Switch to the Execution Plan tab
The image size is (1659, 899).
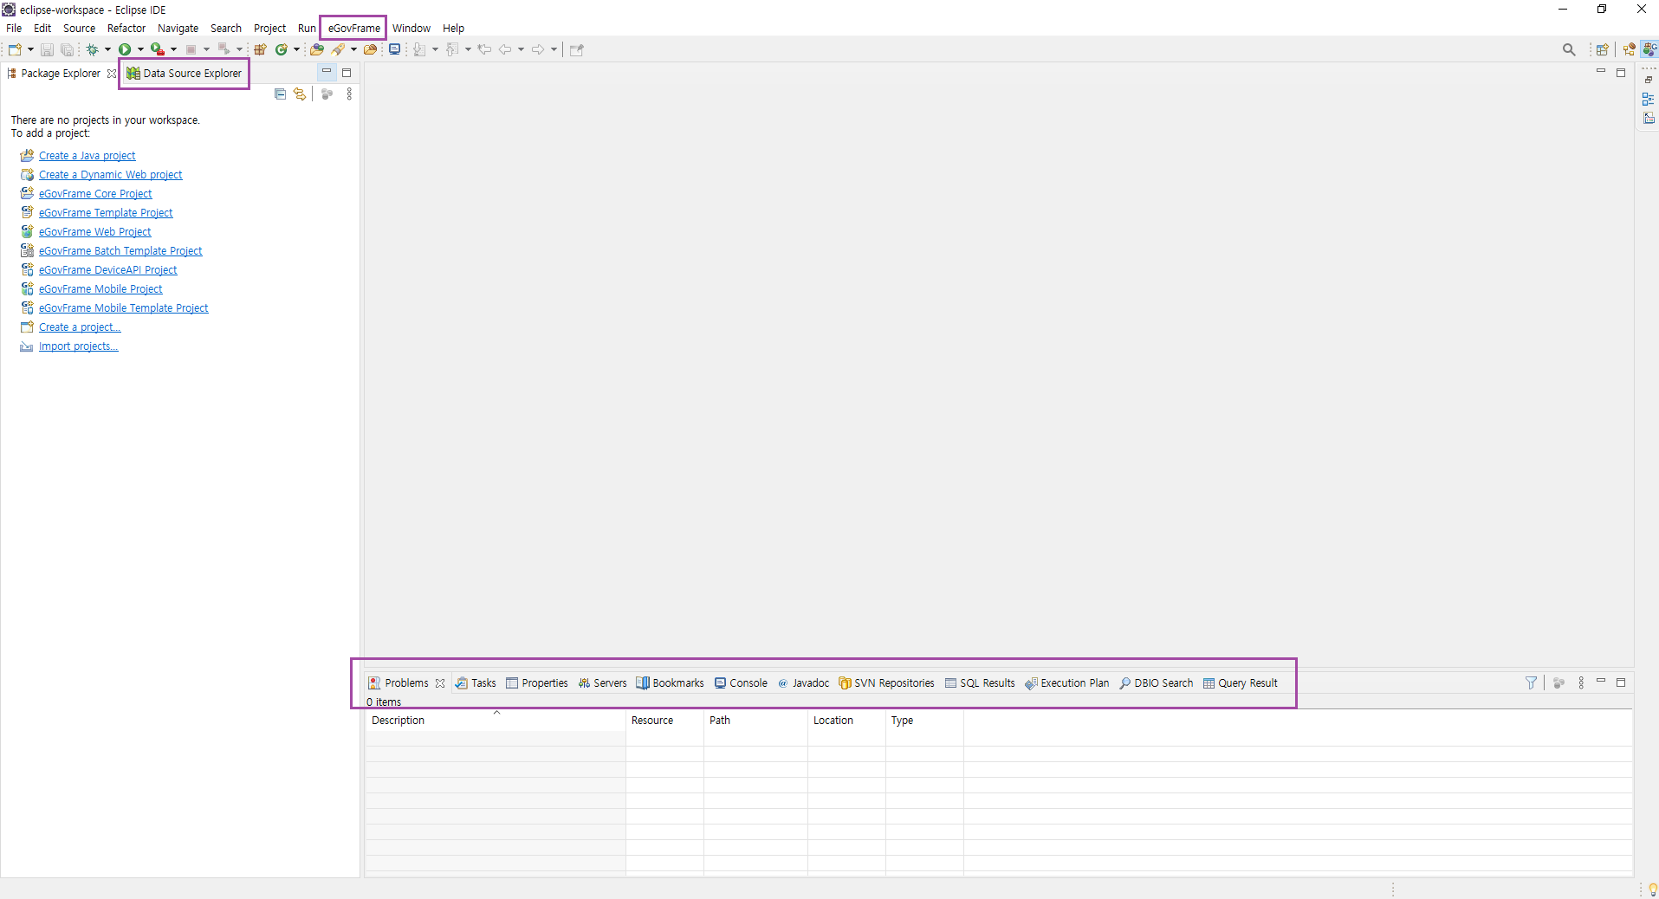point(1066,683)
